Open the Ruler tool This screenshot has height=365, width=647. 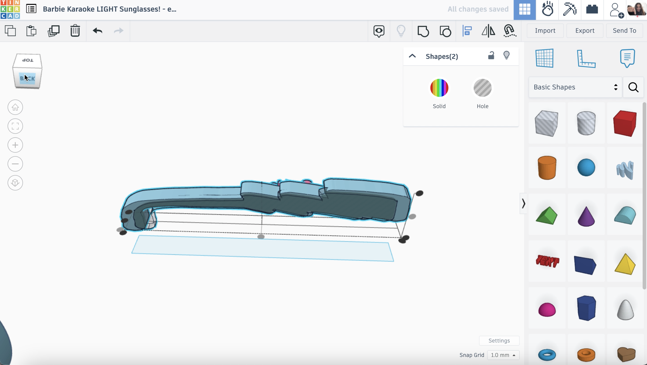586,59
